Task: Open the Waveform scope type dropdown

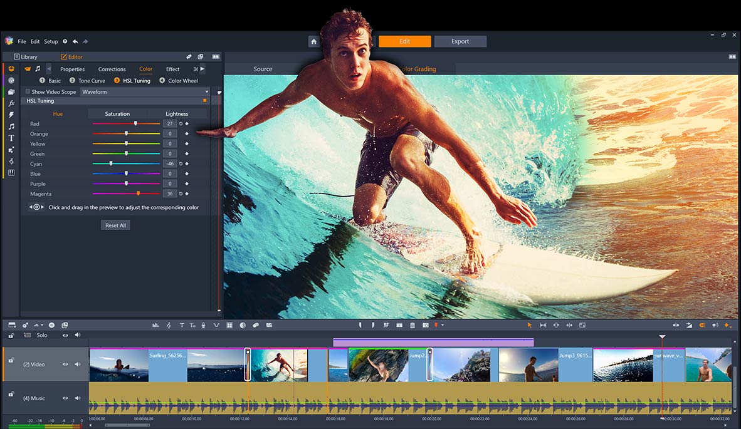Action: coord(145,91)
